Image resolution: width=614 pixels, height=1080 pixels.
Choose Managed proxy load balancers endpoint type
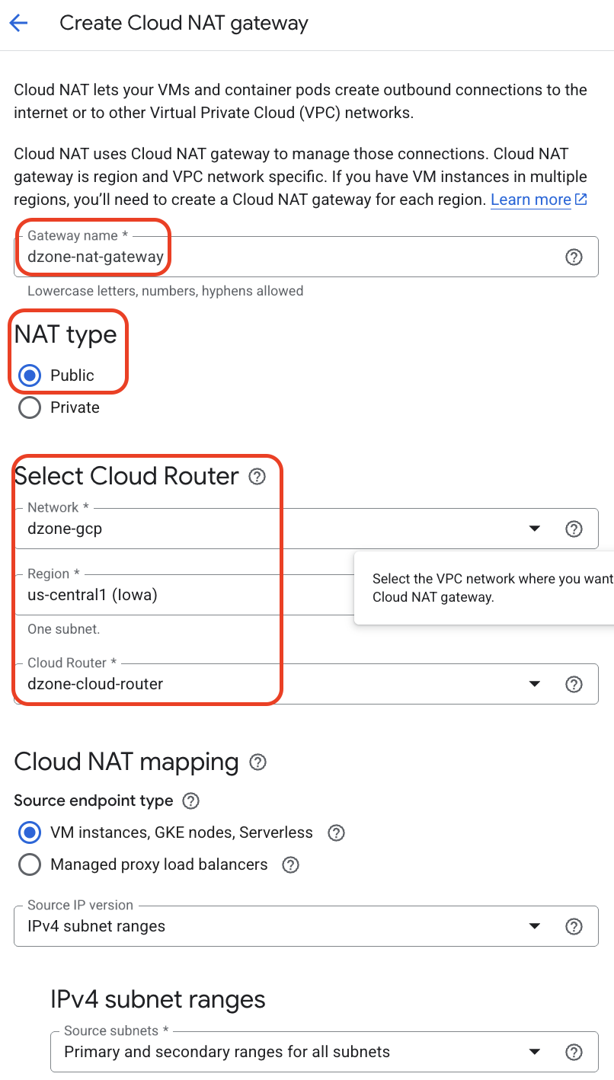[x=29, y=864]
